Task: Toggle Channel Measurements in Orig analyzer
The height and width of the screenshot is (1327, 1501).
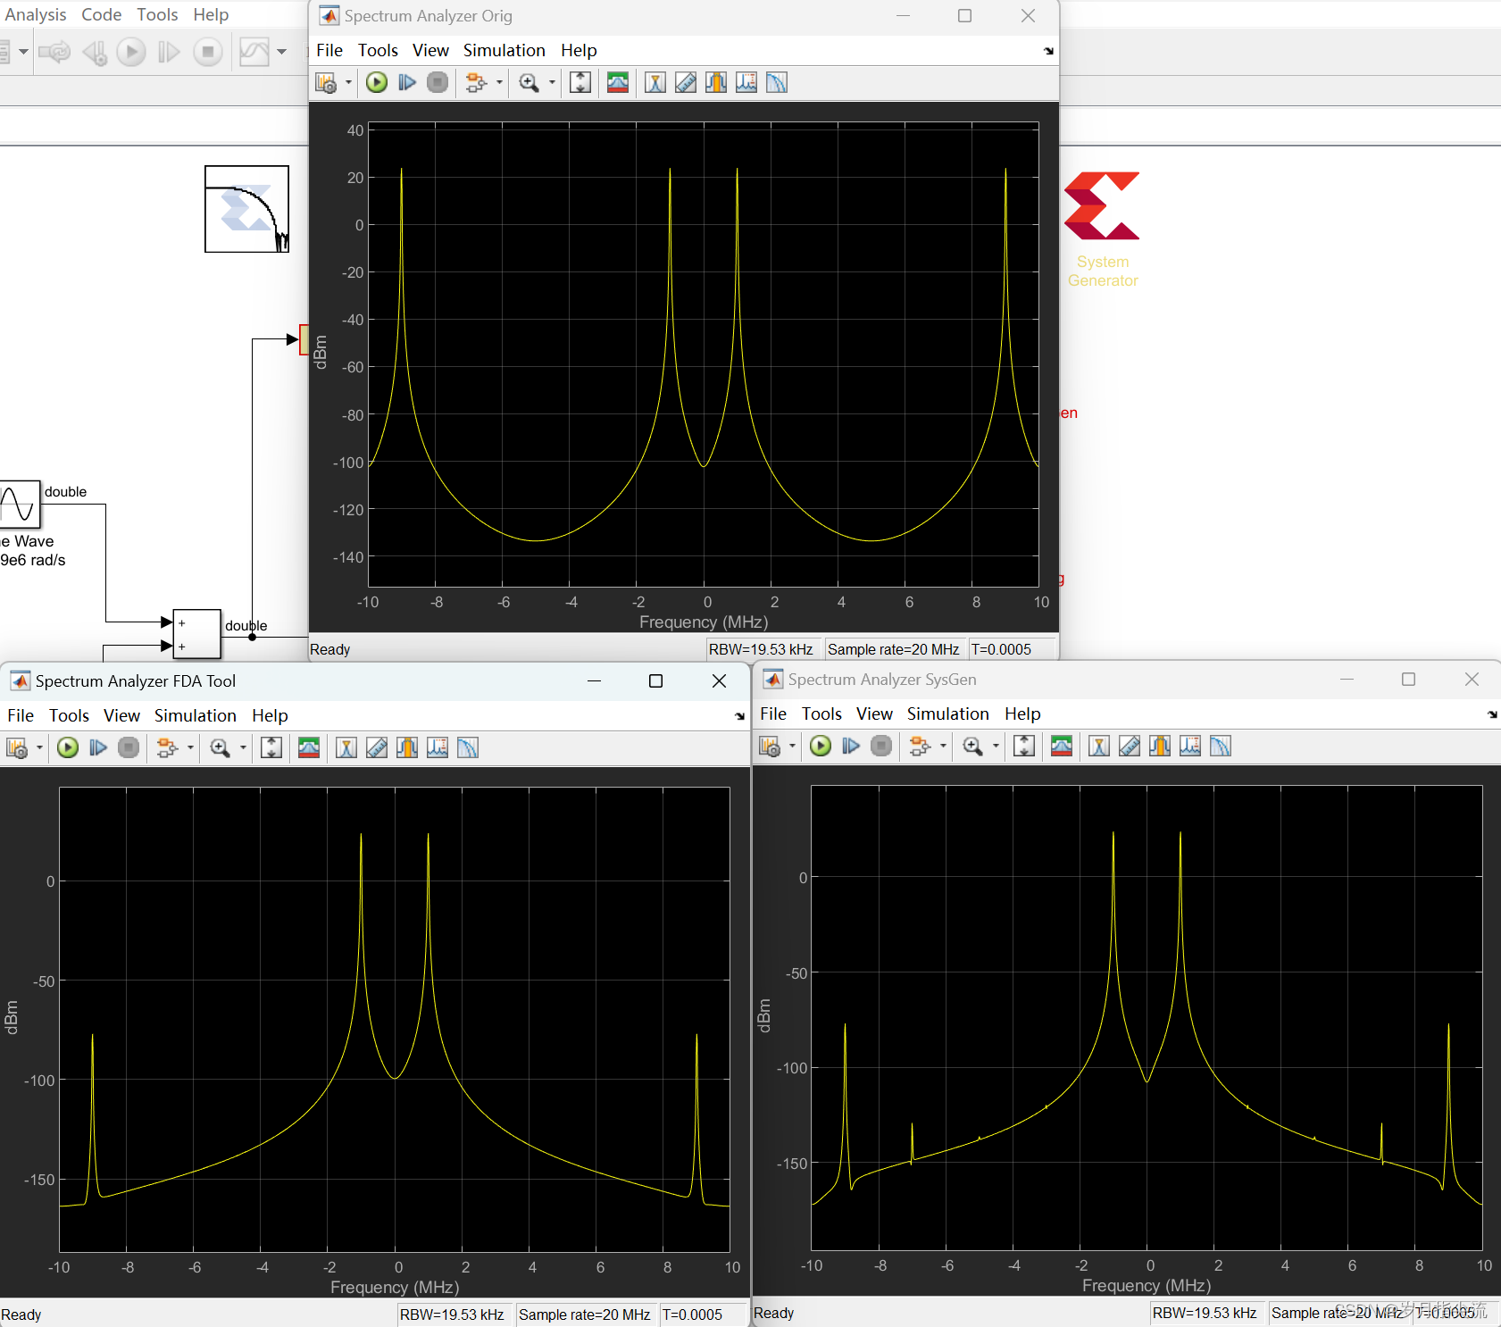Action: (x=716, y=83)
